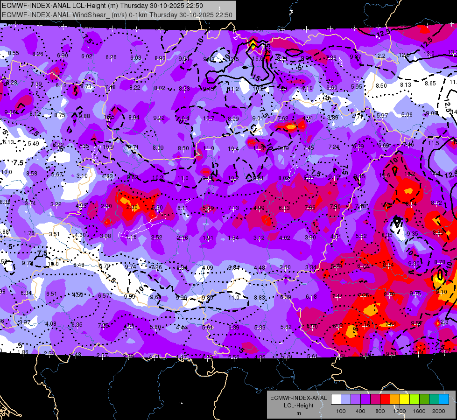Click the orange legend swatch
The image size is (457, 420).
pyautogui.click(x=395, y=399)
